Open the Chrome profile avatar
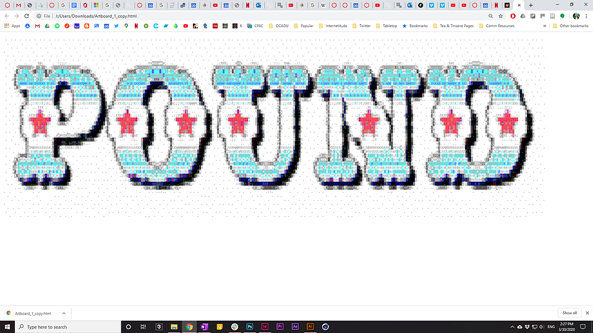Image resolution: width=593 pixels, height=333 pixels. click(x=576, y=16)
